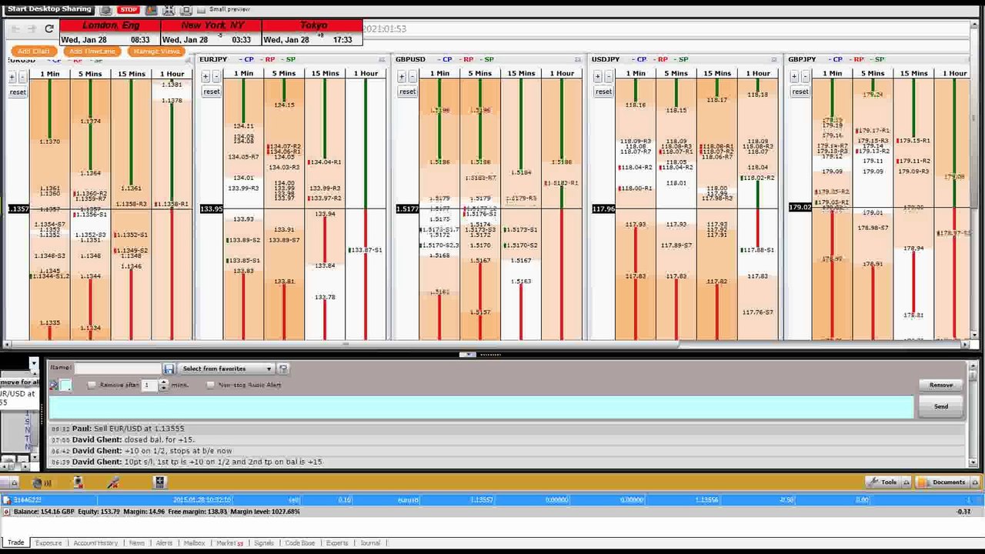This screenshot has width=985, height=554.
Task: Click Start Desktop Sharing
Action: point(49,9)
